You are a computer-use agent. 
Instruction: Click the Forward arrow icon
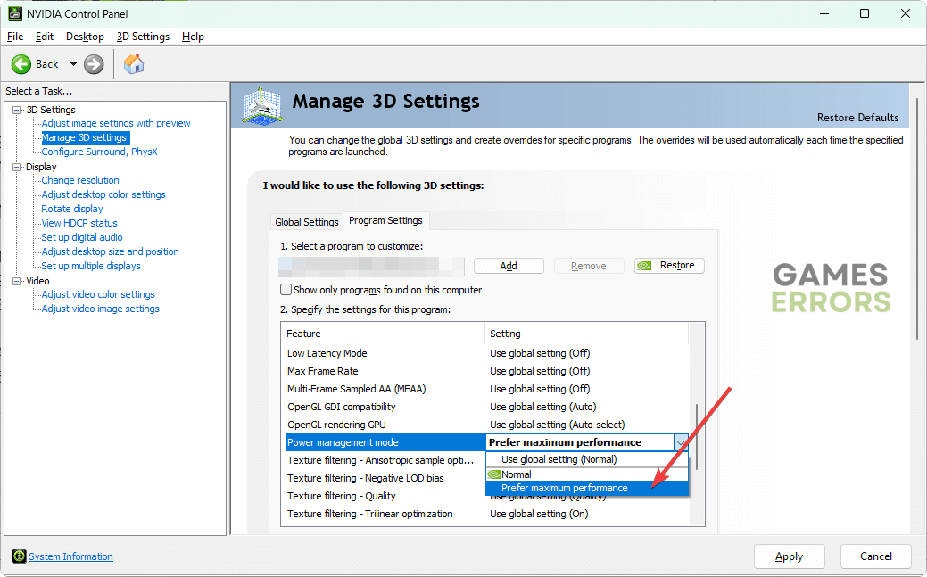pyautogui.click(x=94, y=64)
